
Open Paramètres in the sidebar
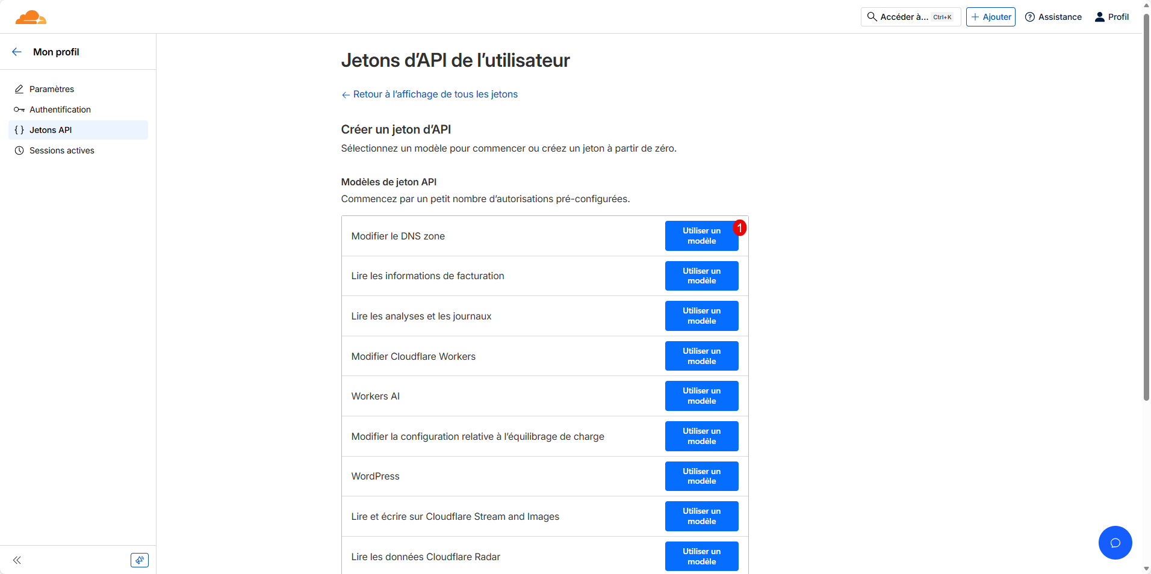52,89
